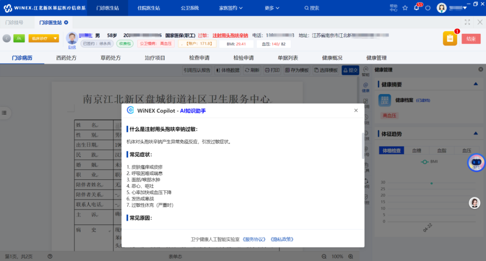Open the patient EHR avatar
Image resolution: width=486 pixels, height=261 pixels.
72,39
